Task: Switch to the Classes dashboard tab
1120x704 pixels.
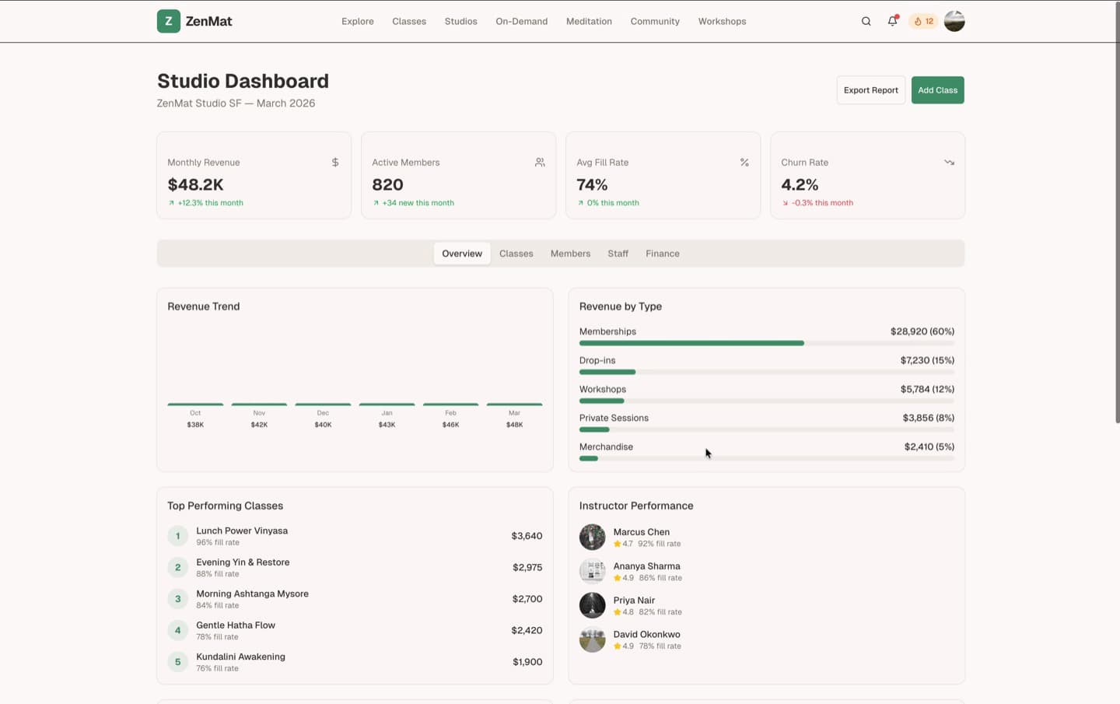Action: point(516,254)
